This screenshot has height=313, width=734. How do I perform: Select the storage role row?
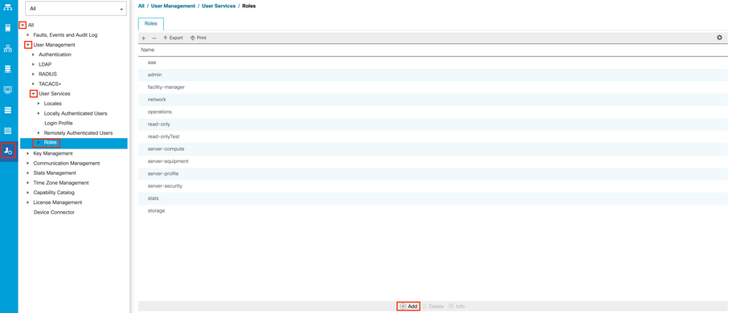coord(433,211)
